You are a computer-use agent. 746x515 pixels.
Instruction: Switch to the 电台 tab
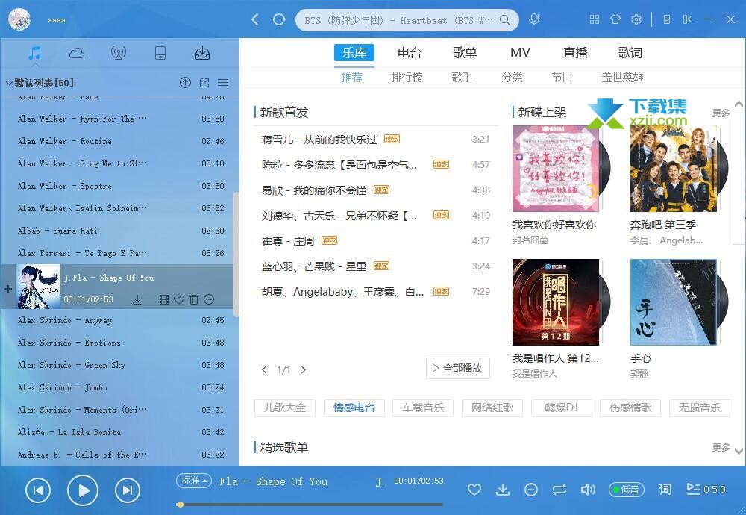(x=410, y=53)
